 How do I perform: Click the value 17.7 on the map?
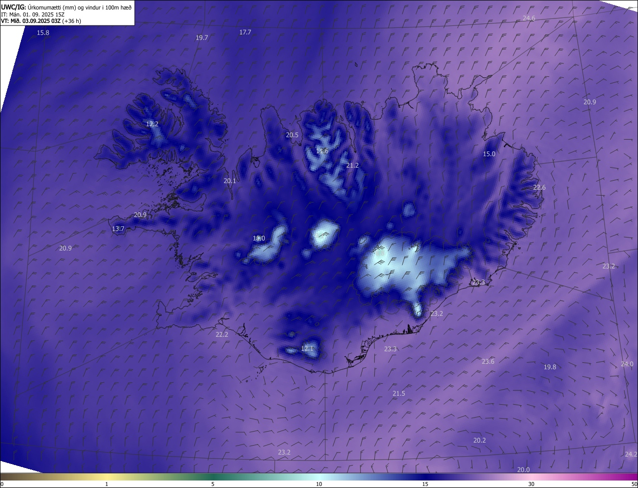[245, 32]
